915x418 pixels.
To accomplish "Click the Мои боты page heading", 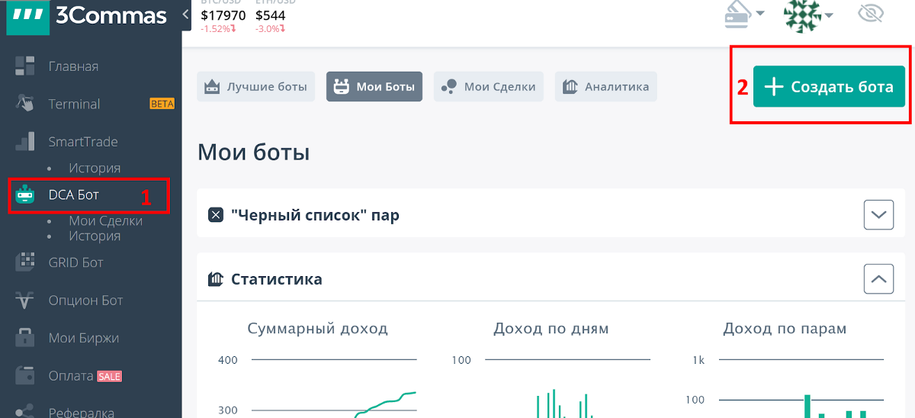I will (x=253, y=153).
